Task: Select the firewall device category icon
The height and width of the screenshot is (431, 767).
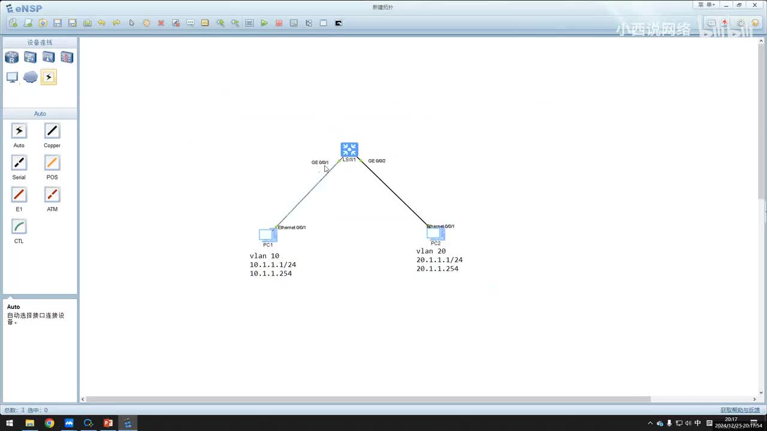Action: point(67,57)
